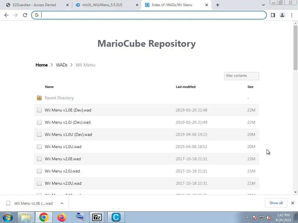This screenshot has height=223, width=298.
Task: Select checkbox beside Wii Menu v2.0J.wad
Action: click(x=39, y=171)
